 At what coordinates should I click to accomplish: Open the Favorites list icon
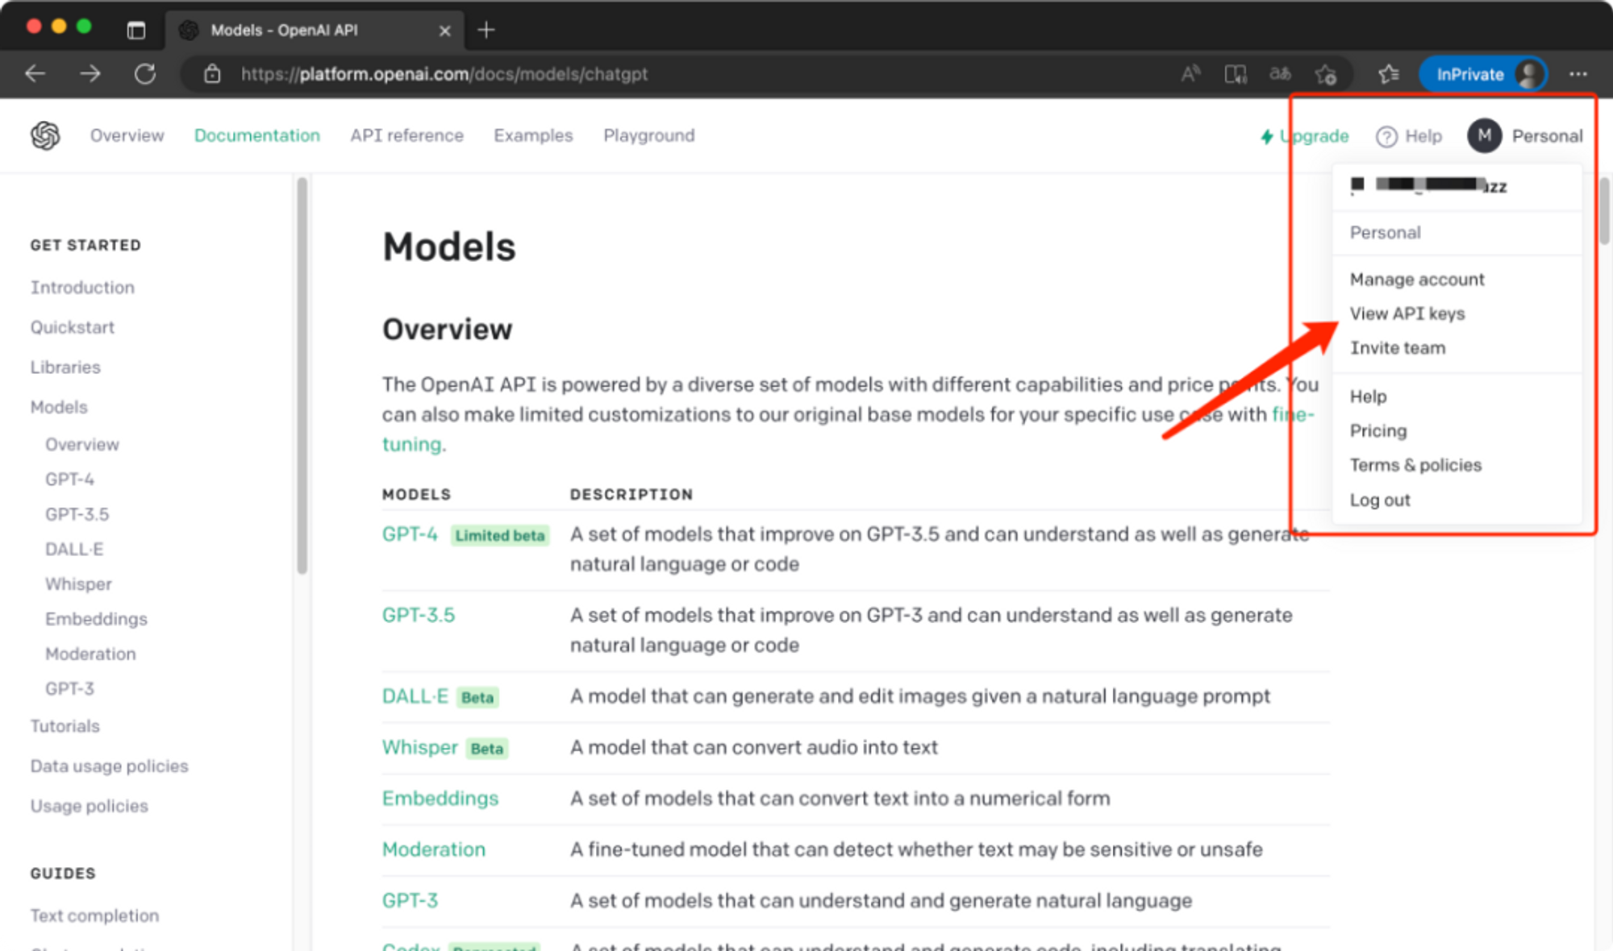1388,74
